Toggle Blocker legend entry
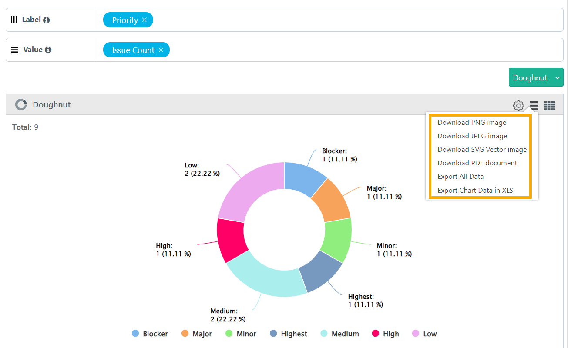 point(150,334)
